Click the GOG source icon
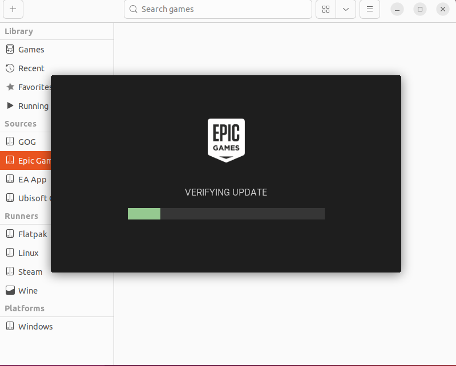The image size is (456, 366). pos(10,141)
